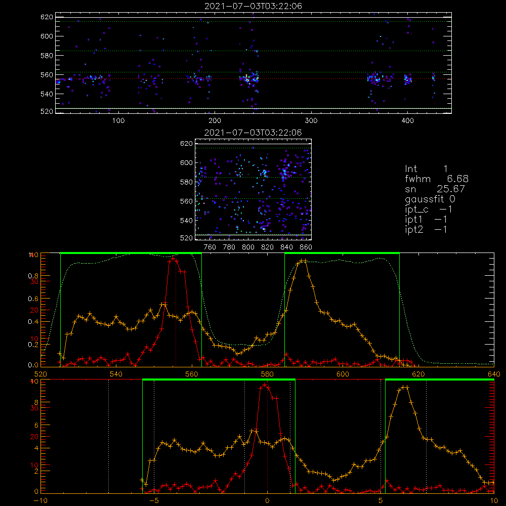Click orange peak top near 589 in profile plot
Screen dimensions: 506x506
click(x=303, y=261)
